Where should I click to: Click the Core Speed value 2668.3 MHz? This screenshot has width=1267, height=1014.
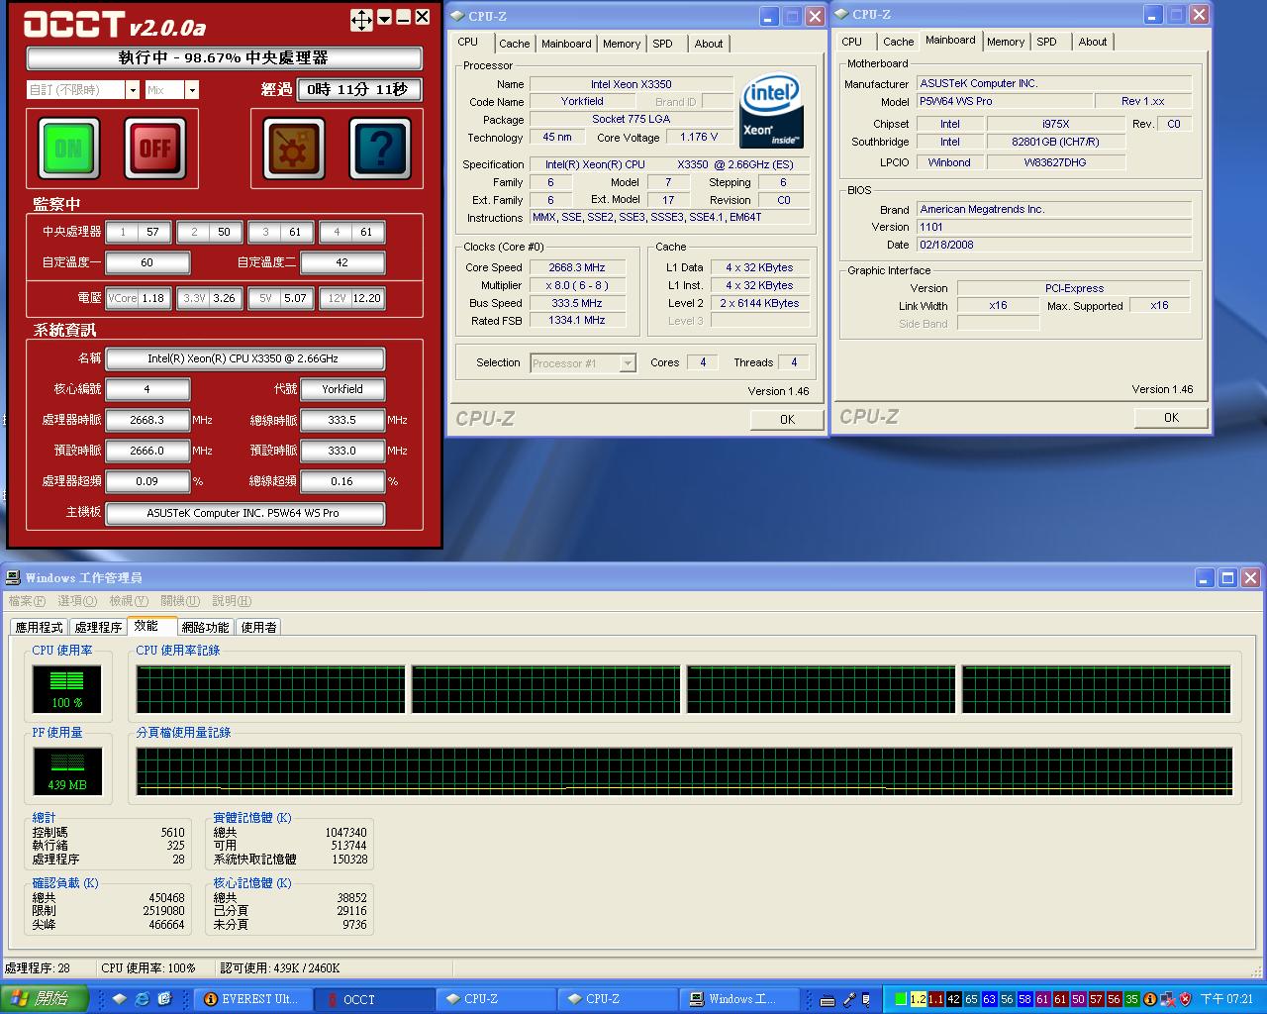point(576,267)
